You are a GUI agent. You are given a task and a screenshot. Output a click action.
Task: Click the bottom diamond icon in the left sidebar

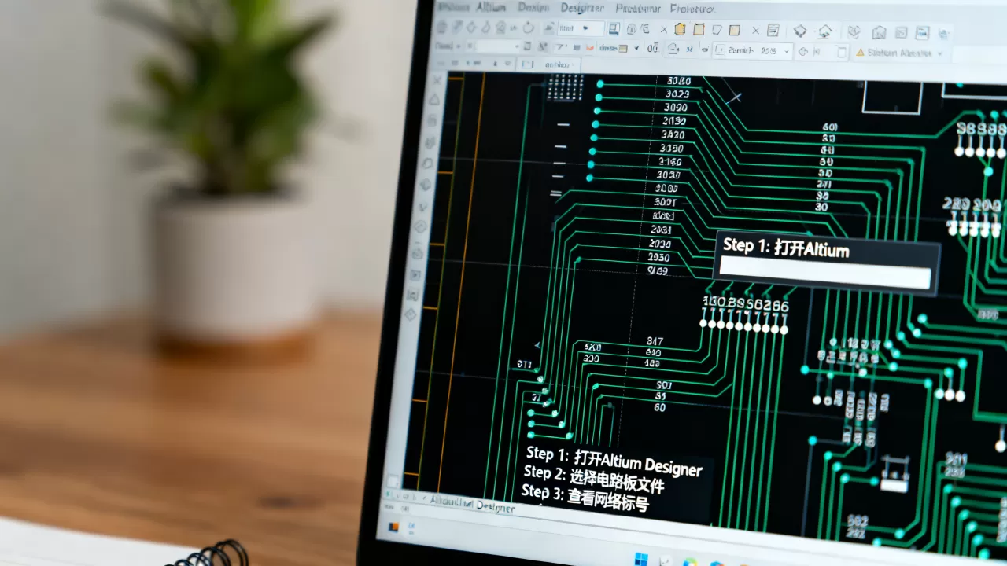[411, 314]
